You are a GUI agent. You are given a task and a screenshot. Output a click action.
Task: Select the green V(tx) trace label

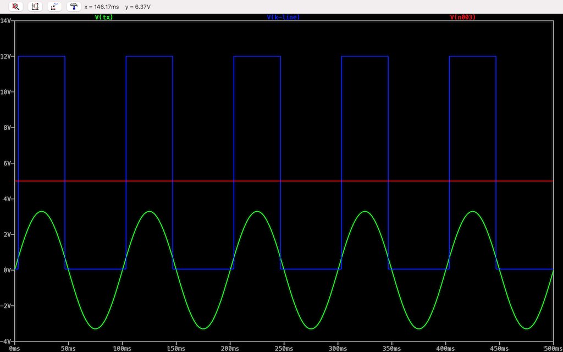(104, 17)
